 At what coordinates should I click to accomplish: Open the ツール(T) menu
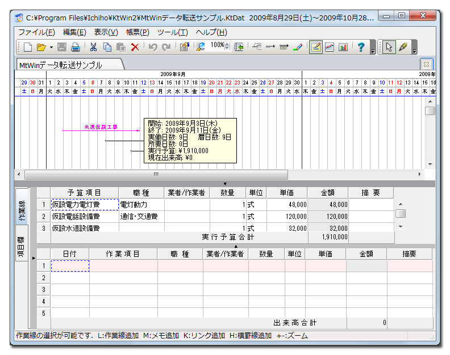pos(173,32)
